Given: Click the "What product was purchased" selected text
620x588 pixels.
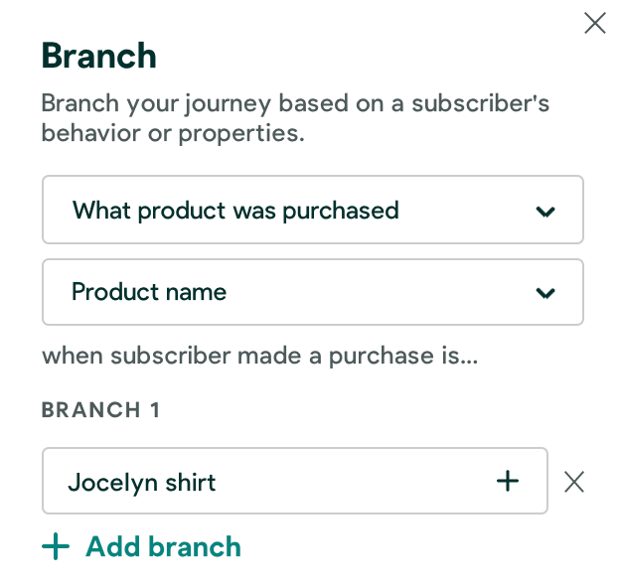Looking at the screenshot, I should pos(235,211).
